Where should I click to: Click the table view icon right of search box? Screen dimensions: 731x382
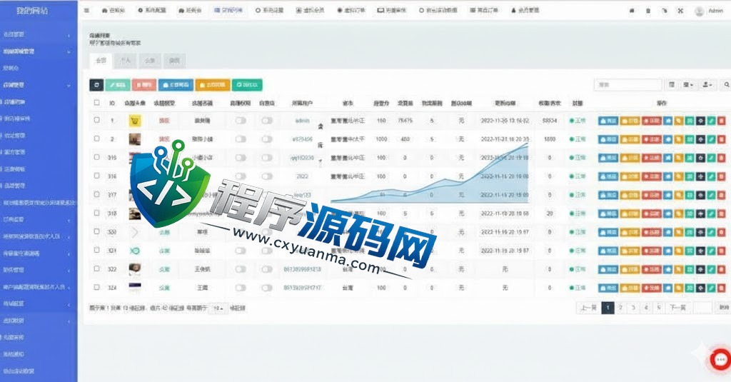point(672,85)
